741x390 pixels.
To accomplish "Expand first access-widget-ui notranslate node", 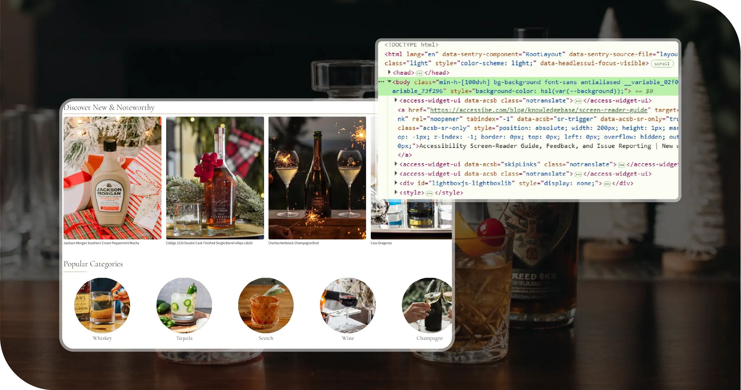I will (396, 100).
